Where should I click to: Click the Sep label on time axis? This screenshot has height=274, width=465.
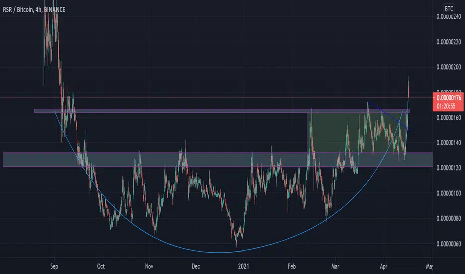coord(54,266)
